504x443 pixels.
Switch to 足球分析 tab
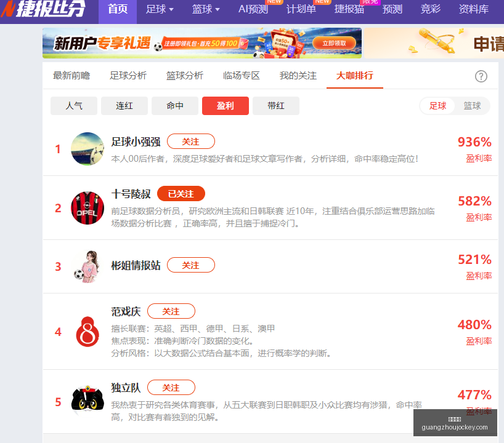point(128,76)
